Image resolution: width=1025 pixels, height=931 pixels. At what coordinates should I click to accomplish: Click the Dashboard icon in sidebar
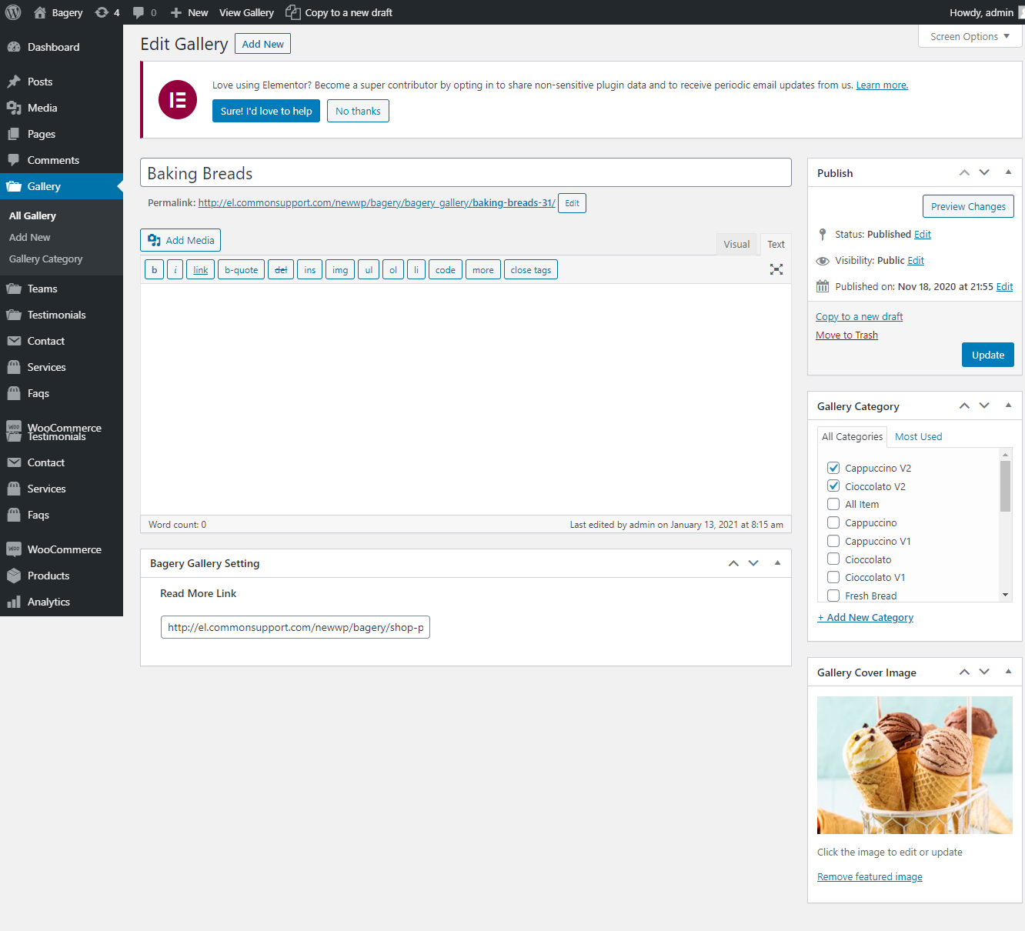coord(14,47)
